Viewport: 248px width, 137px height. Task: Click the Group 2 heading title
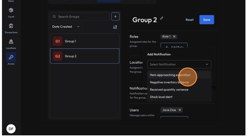tap(145, 20)
